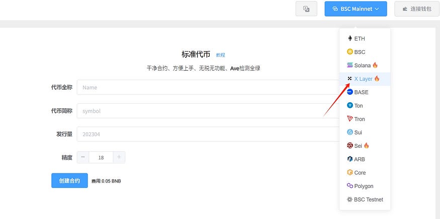
Task: Click the BSC Testnet label text
Action: [x=369, y=199]
